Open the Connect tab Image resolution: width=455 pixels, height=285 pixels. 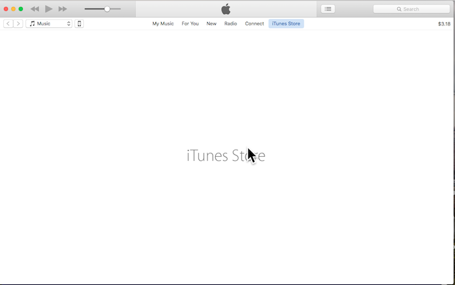(255, 23)
